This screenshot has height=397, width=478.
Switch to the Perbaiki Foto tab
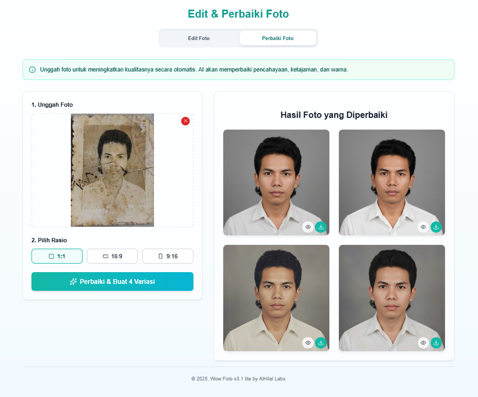point(278,38)
